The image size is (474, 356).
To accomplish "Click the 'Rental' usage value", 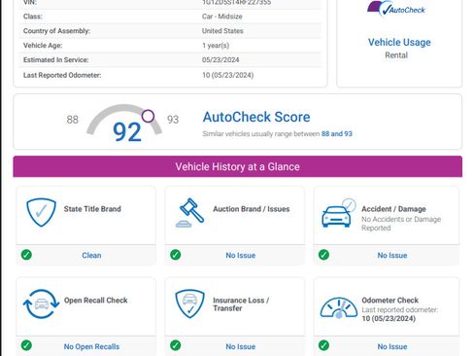I will pos(396,55).
